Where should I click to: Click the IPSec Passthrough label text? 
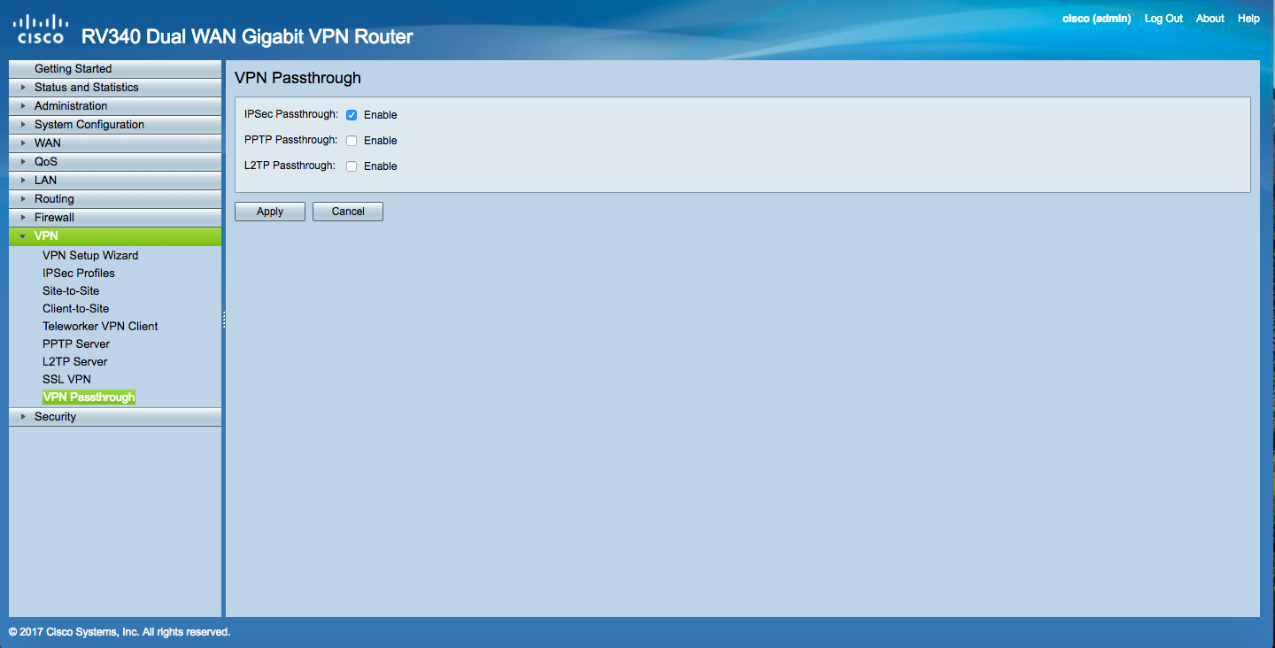(x=291, y=115)
